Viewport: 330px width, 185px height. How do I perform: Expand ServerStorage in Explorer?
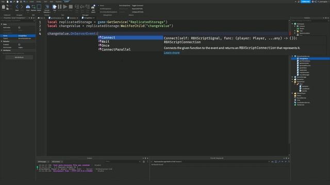click(x=292, y=77)
